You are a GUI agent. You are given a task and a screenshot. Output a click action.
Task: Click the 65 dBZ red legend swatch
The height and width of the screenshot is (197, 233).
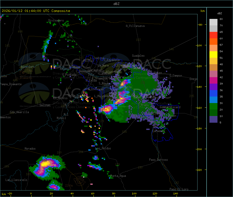pyautogui.click(x=213, y=35)
